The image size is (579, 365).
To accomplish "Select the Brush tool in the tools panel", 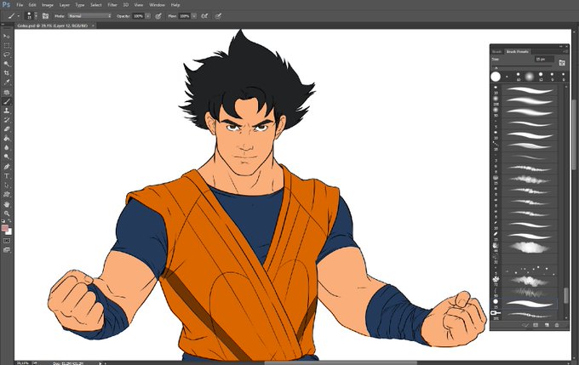I will (7, 101).
